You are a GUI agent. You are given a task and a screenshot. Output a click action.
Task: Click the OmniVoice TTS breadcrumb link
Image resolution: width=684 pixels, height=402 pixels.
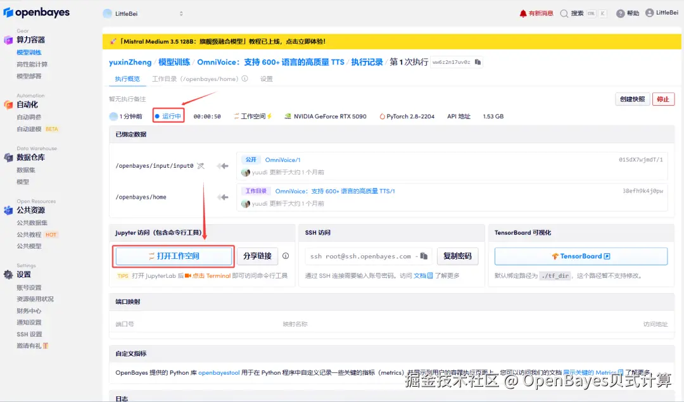coord(270,62)
